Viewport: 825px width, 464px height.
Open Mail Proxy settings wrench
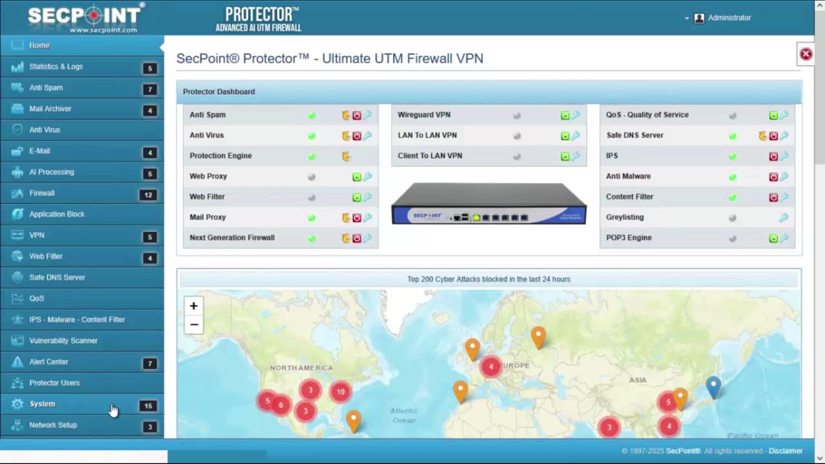[367, 218]
